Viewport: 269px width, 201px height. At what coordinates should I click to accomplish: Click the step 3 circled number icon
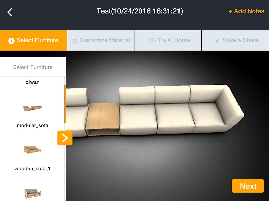(x=152, y=41)
